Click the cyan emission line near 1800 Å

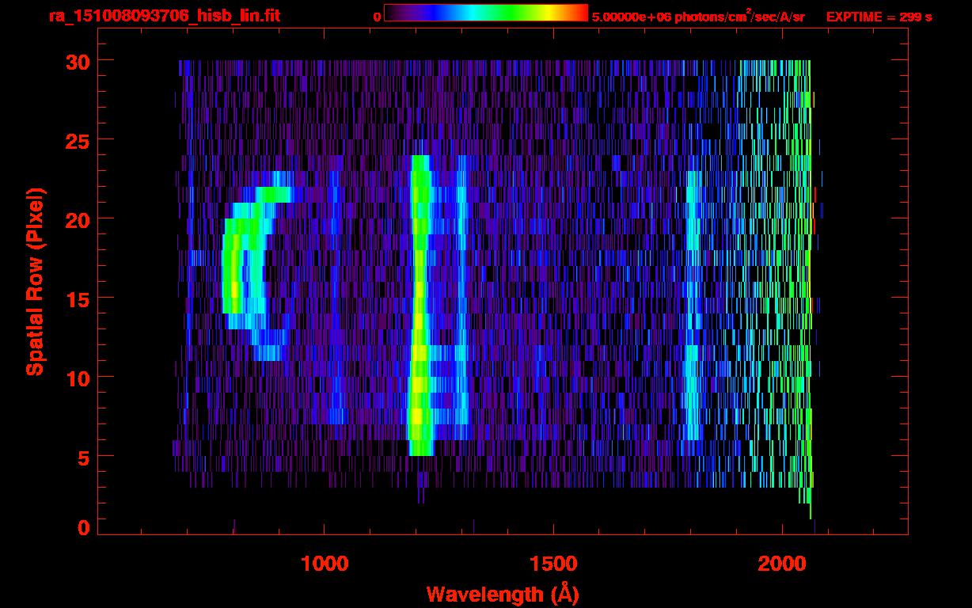[x=693, y=317]
